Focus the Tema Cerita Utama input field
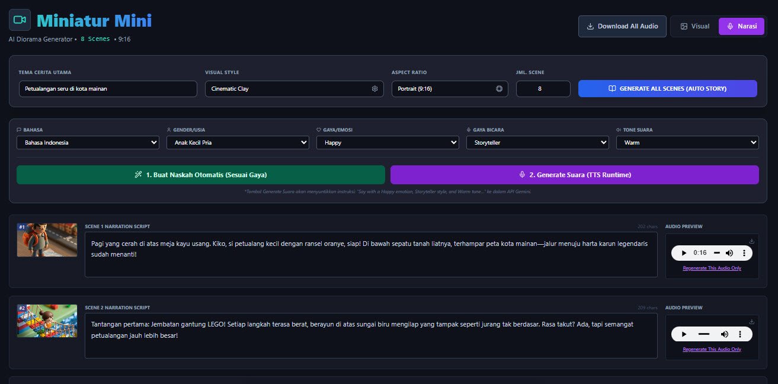 click(x=108, y=89)
